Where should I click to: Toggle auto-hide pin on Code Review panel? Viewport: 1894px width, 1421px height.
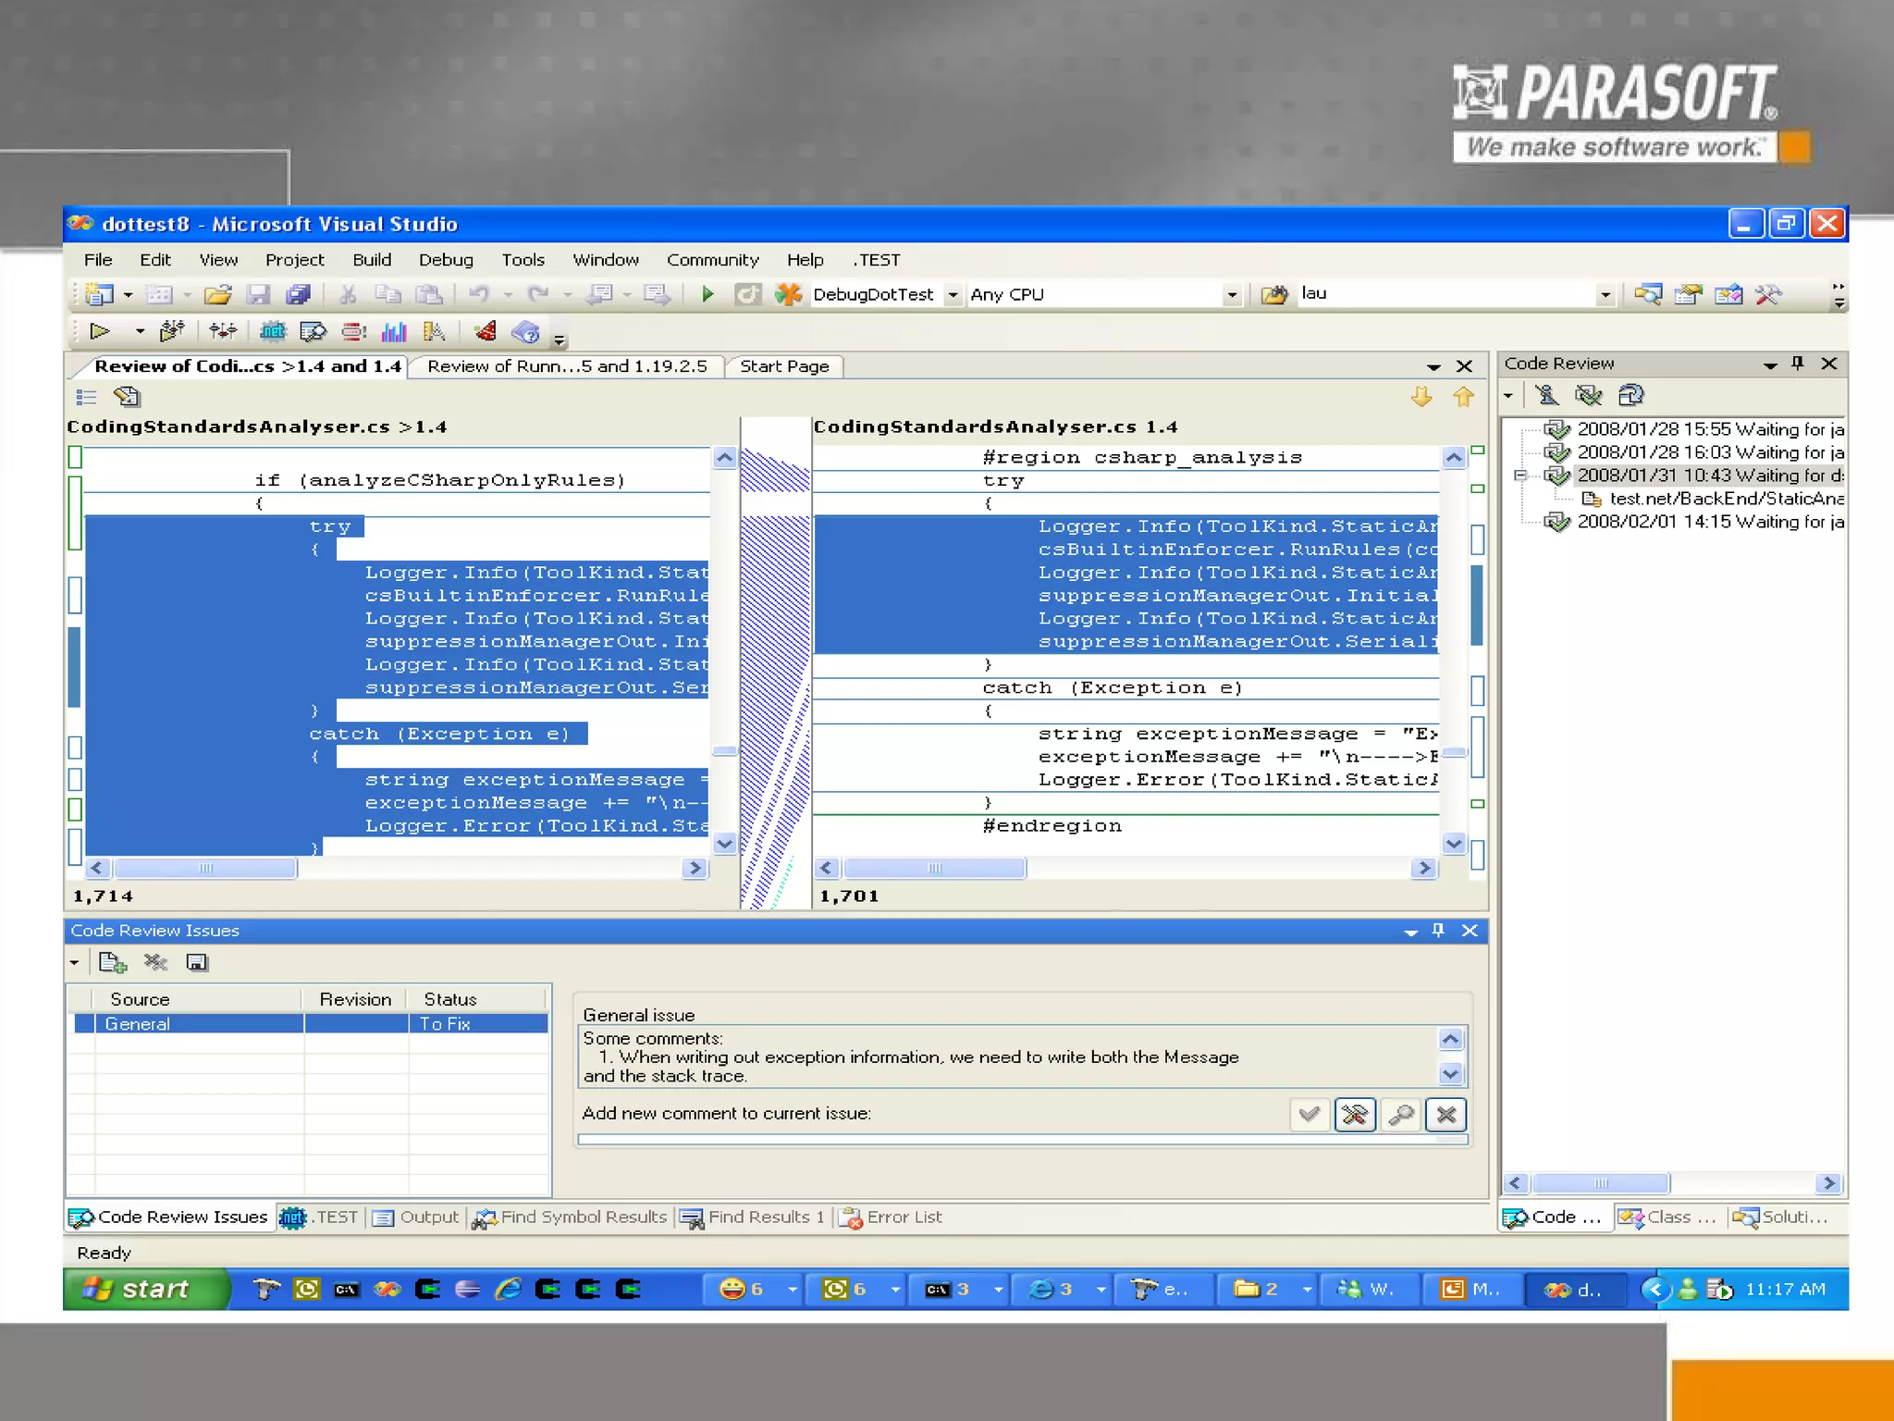(1798, 364)
